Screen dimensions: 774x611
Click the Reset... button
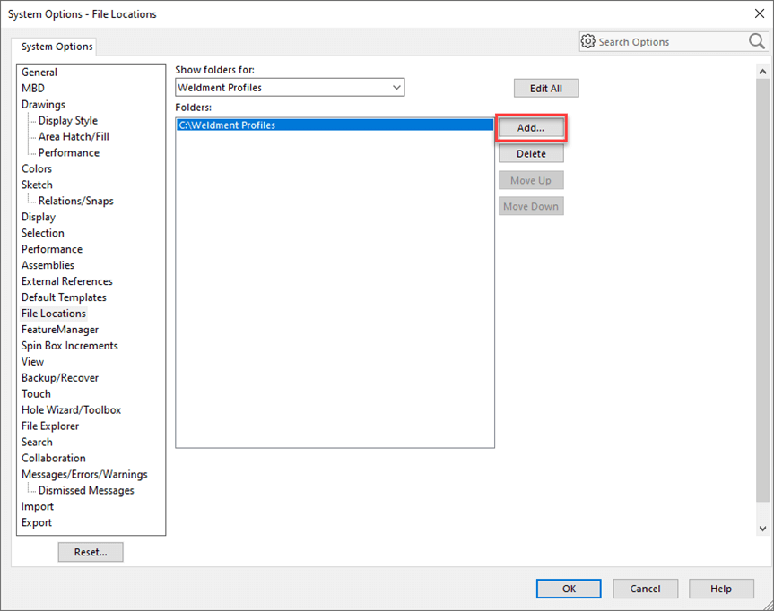pos(91,552)
